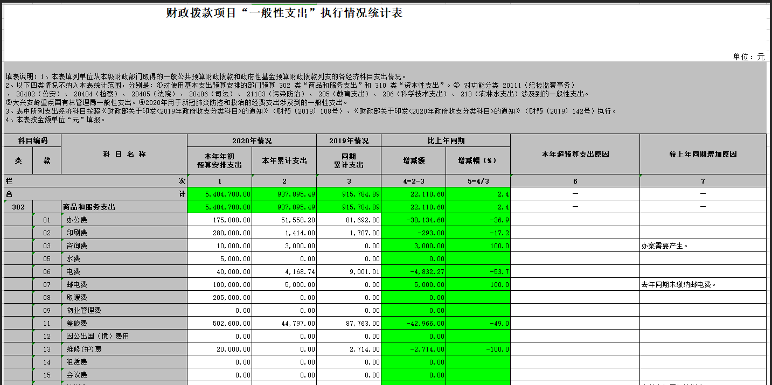This screenshot has height=385, width=772.
Task: Click the -30,134.60 change cell
Action: coord(414,220)
